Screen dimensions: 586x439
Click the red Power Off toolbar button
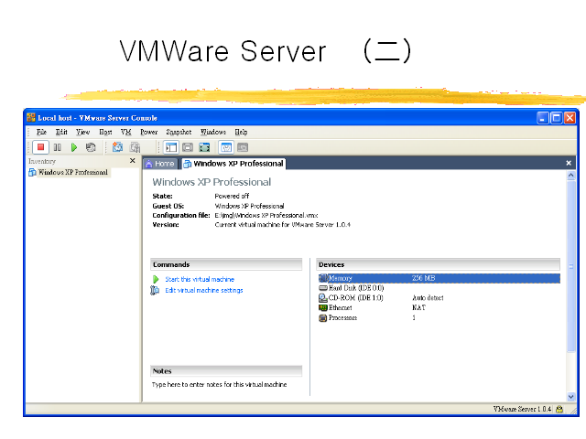tap(40, 147)
